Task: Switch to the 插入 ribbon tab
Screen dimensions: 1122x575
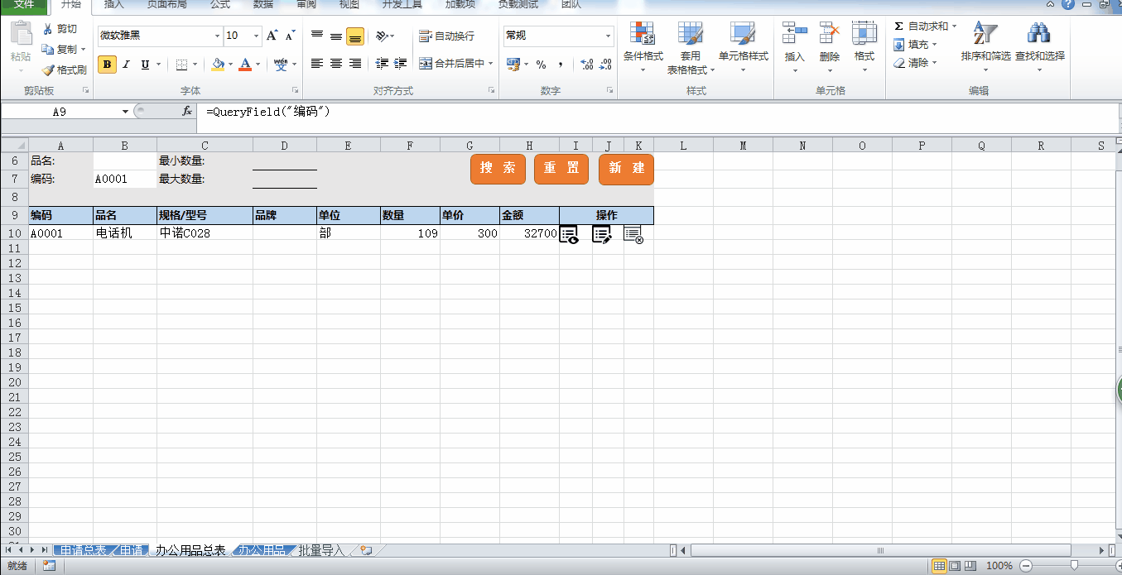Action: (x=113, y=5)
